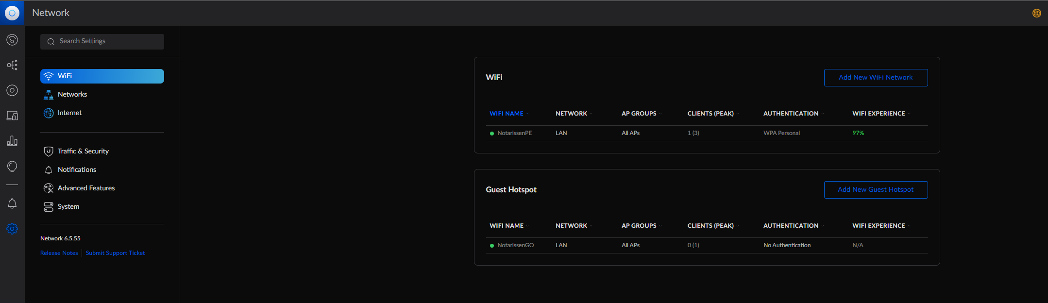Open the Release Notes link
Image resolution: width=1048 pixels, height=303 pixels.
59,253
